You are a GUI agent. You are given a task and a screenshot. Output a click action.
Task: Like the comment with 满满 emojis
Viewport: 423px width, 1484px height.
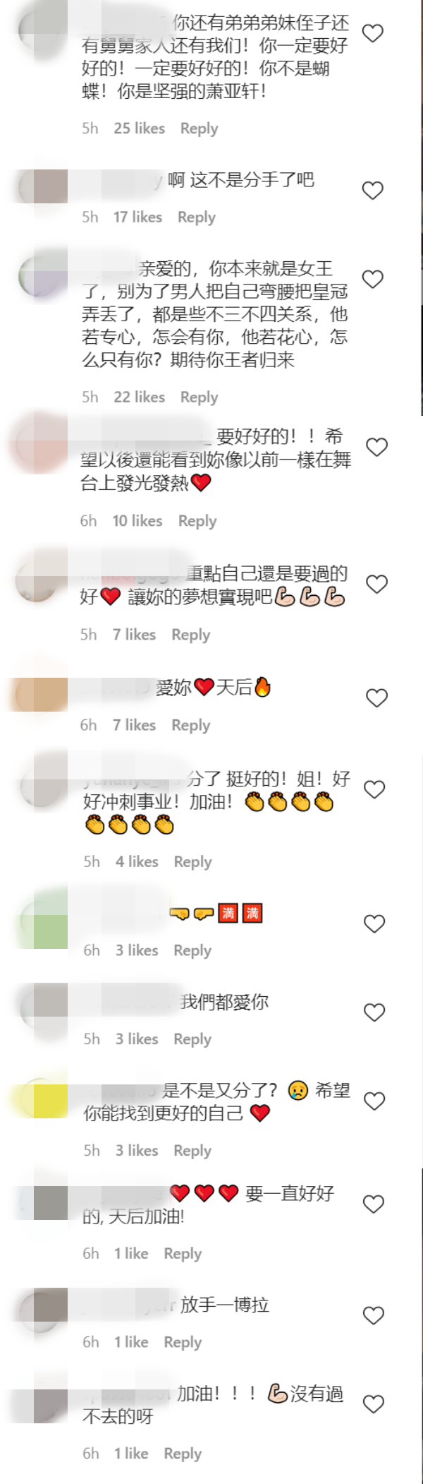374,923
